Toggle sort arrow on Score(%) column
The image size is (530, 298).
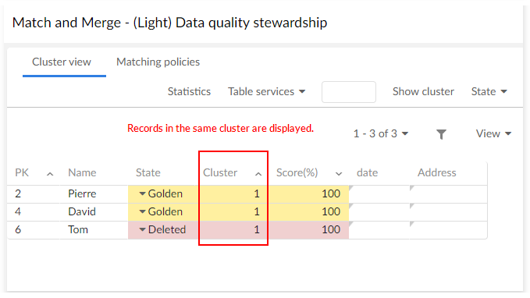[339, 174]
